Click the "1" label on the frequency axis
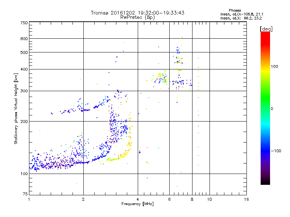Viewport: 290px width, 217px height. 29,199
